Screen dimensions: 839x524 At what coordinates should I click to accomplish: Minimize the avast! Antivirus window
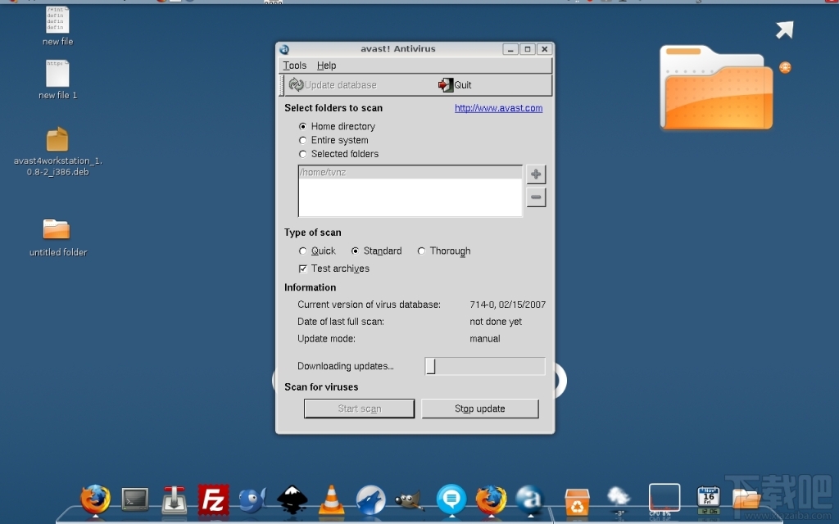click(x=510, y=49)
